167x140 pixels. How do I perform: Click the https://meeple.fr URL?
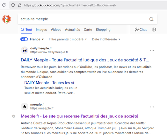42,108
